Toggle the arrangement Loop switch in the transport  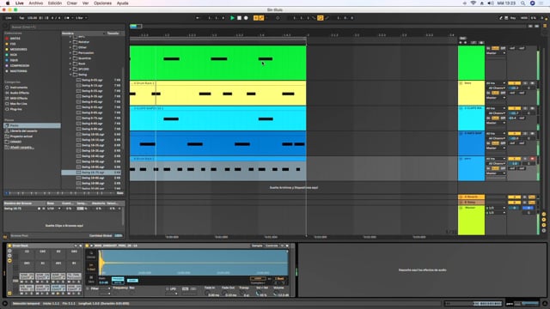(321, 18)
